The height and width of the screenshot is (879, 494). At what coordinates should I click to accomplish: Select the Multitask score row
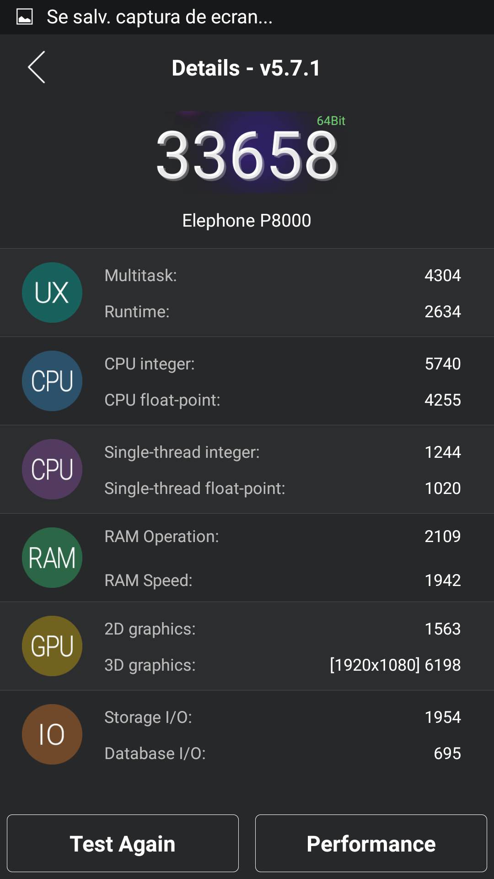(282, 276)
